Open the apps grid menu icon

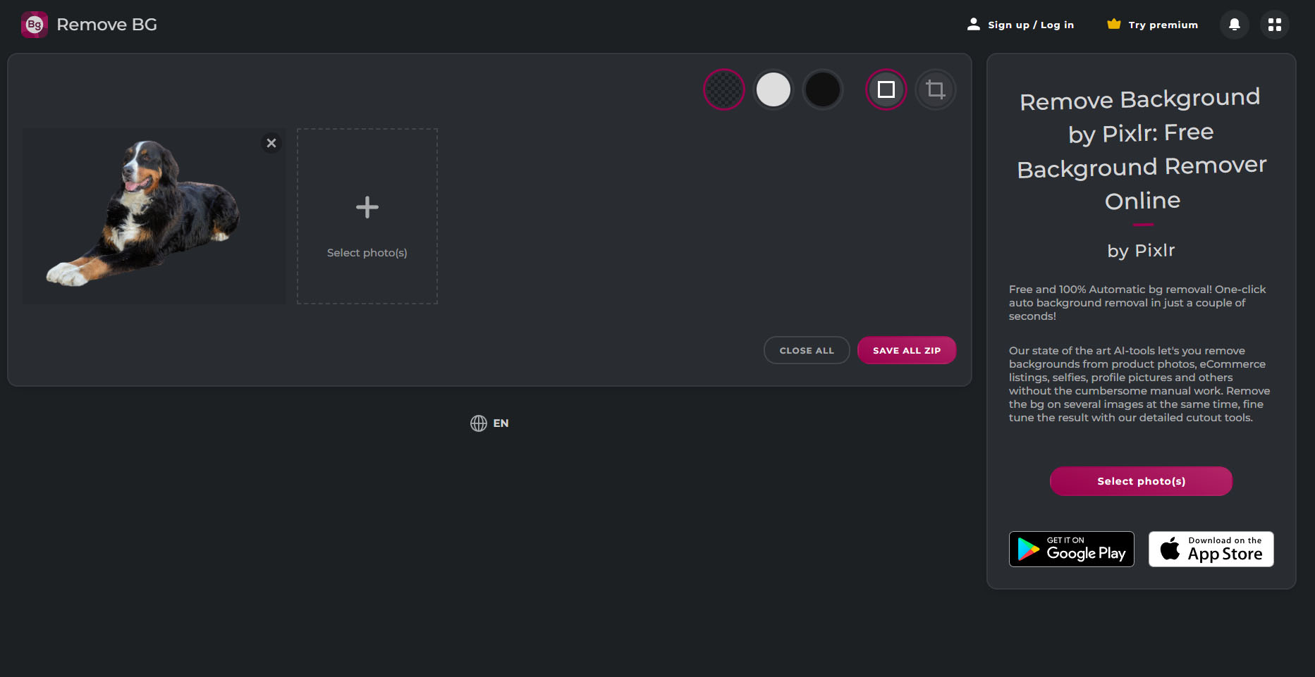tap(1275, 25)
